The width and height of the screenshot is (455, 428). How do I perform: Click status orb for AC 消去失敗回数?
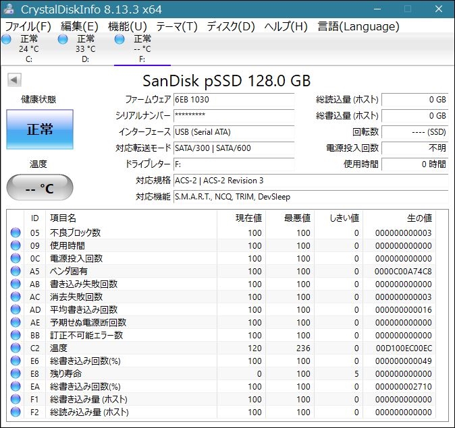tap(16, 297)
